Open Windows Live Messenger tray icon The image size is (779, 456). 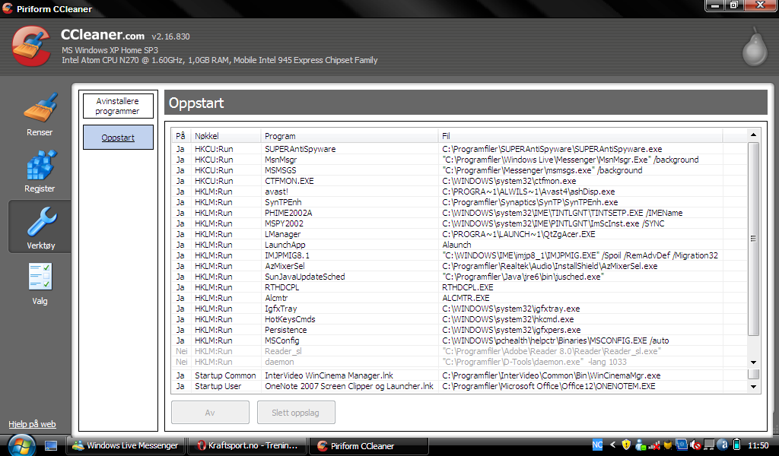pyautogui.click(x=641, y=445)
